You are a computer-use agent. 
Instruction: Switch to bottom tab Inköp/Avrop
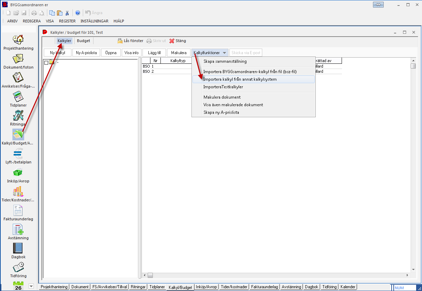pyautogui.click(x=206, y=287)
